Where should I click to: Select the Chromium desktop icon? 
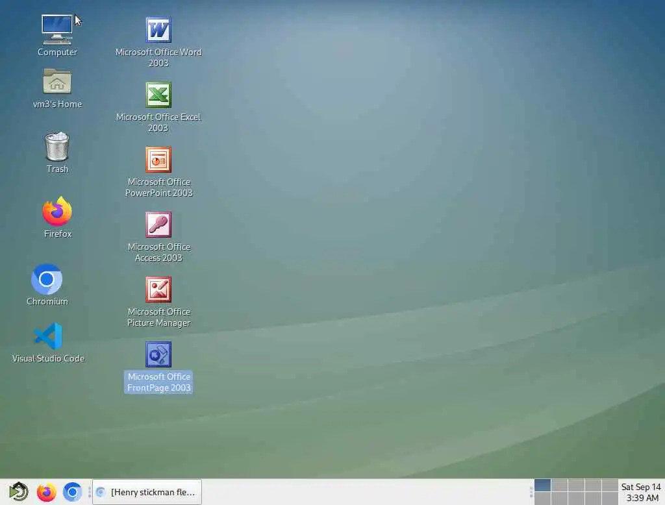(47, 279)
